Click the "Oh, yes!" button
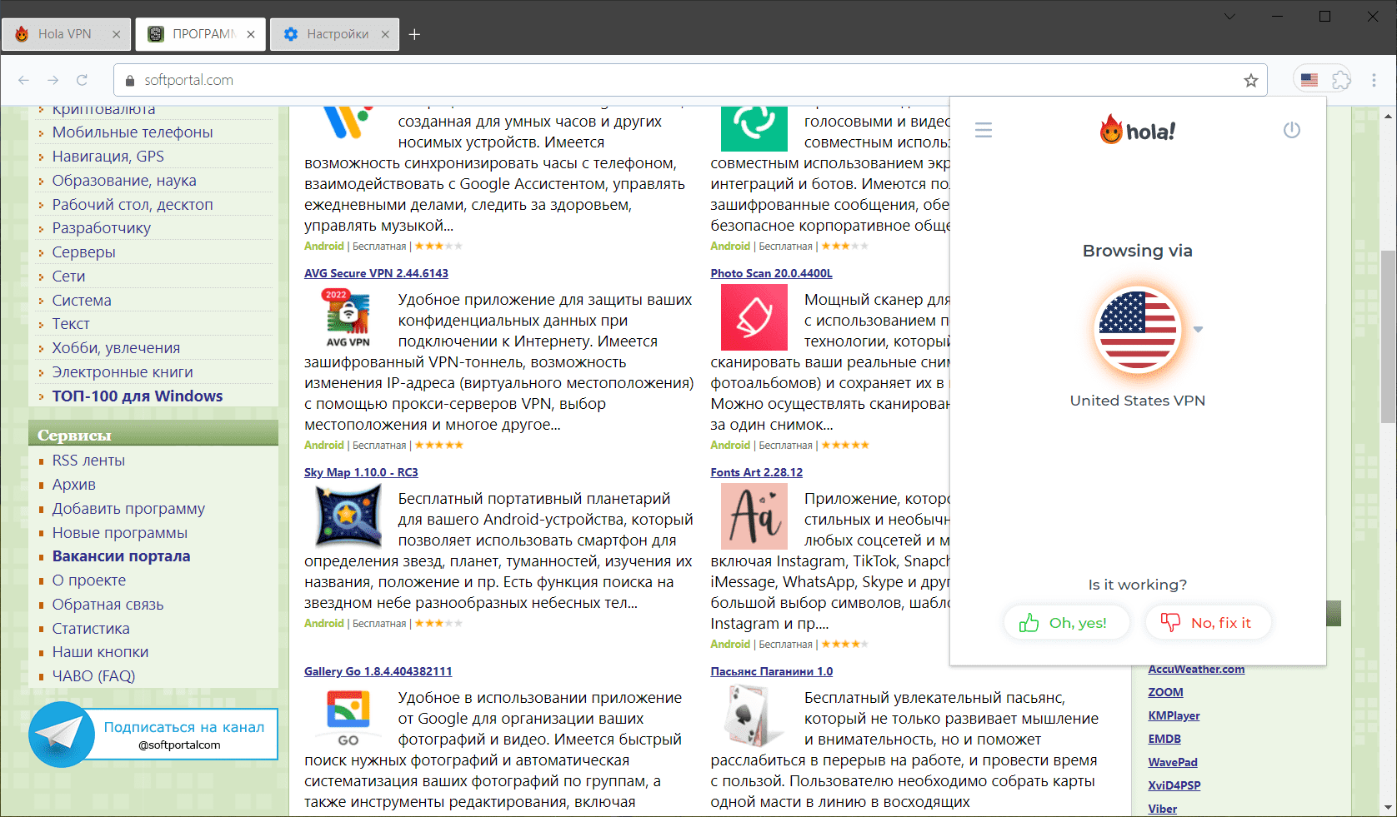Image resolution: width=1397 pixels, height=817 pixels. (1067, 623)
